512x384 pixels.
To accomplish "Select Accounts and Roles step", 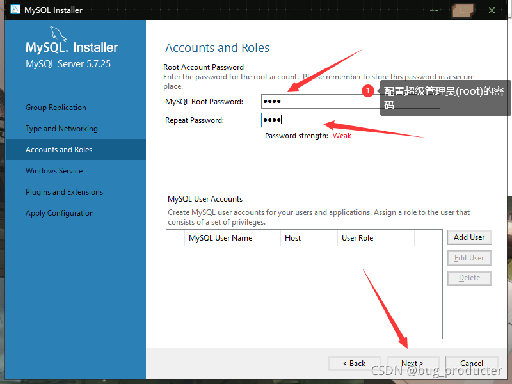I will 76,150.
